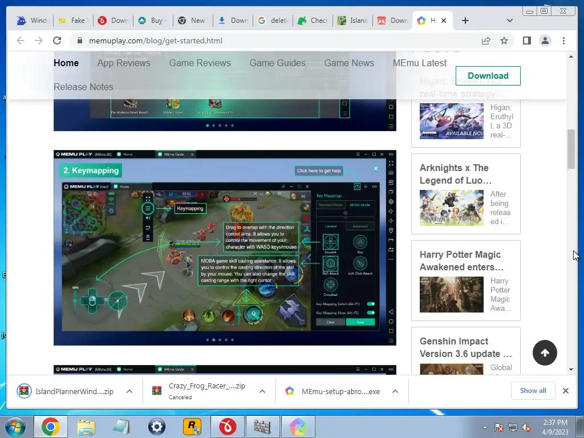Open 'Arknights x The Legend of Luo' article

click(456, 174)
